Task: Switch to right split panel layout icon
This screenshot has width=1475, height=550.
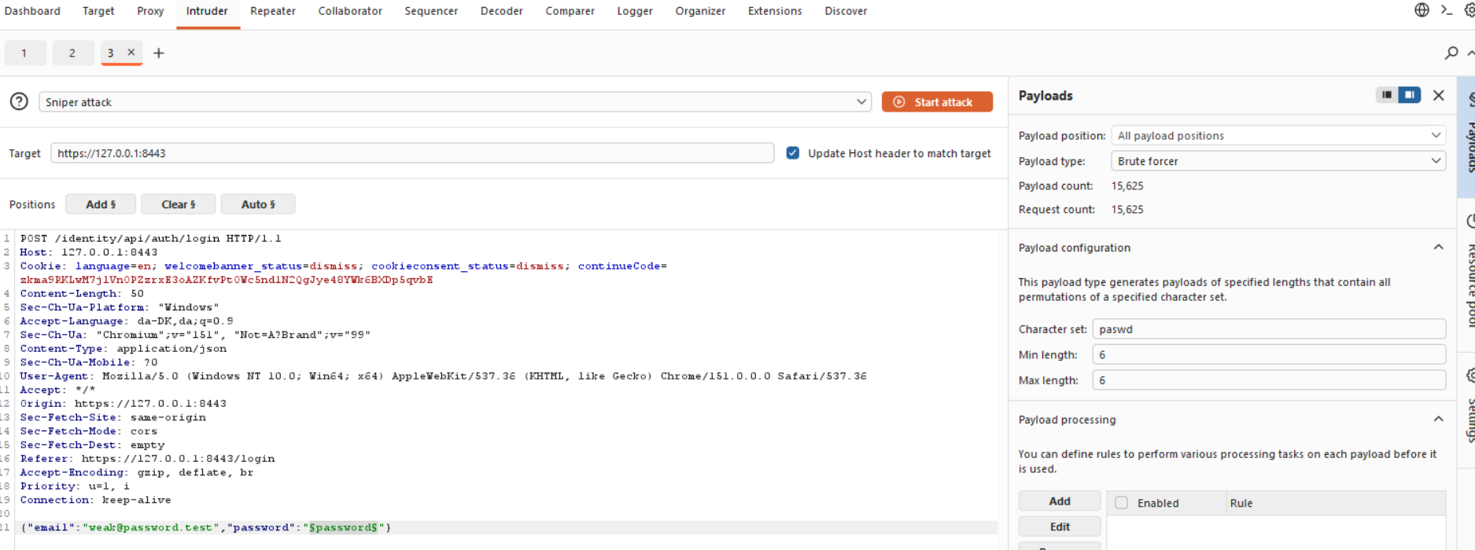Action: (1410, 95)
